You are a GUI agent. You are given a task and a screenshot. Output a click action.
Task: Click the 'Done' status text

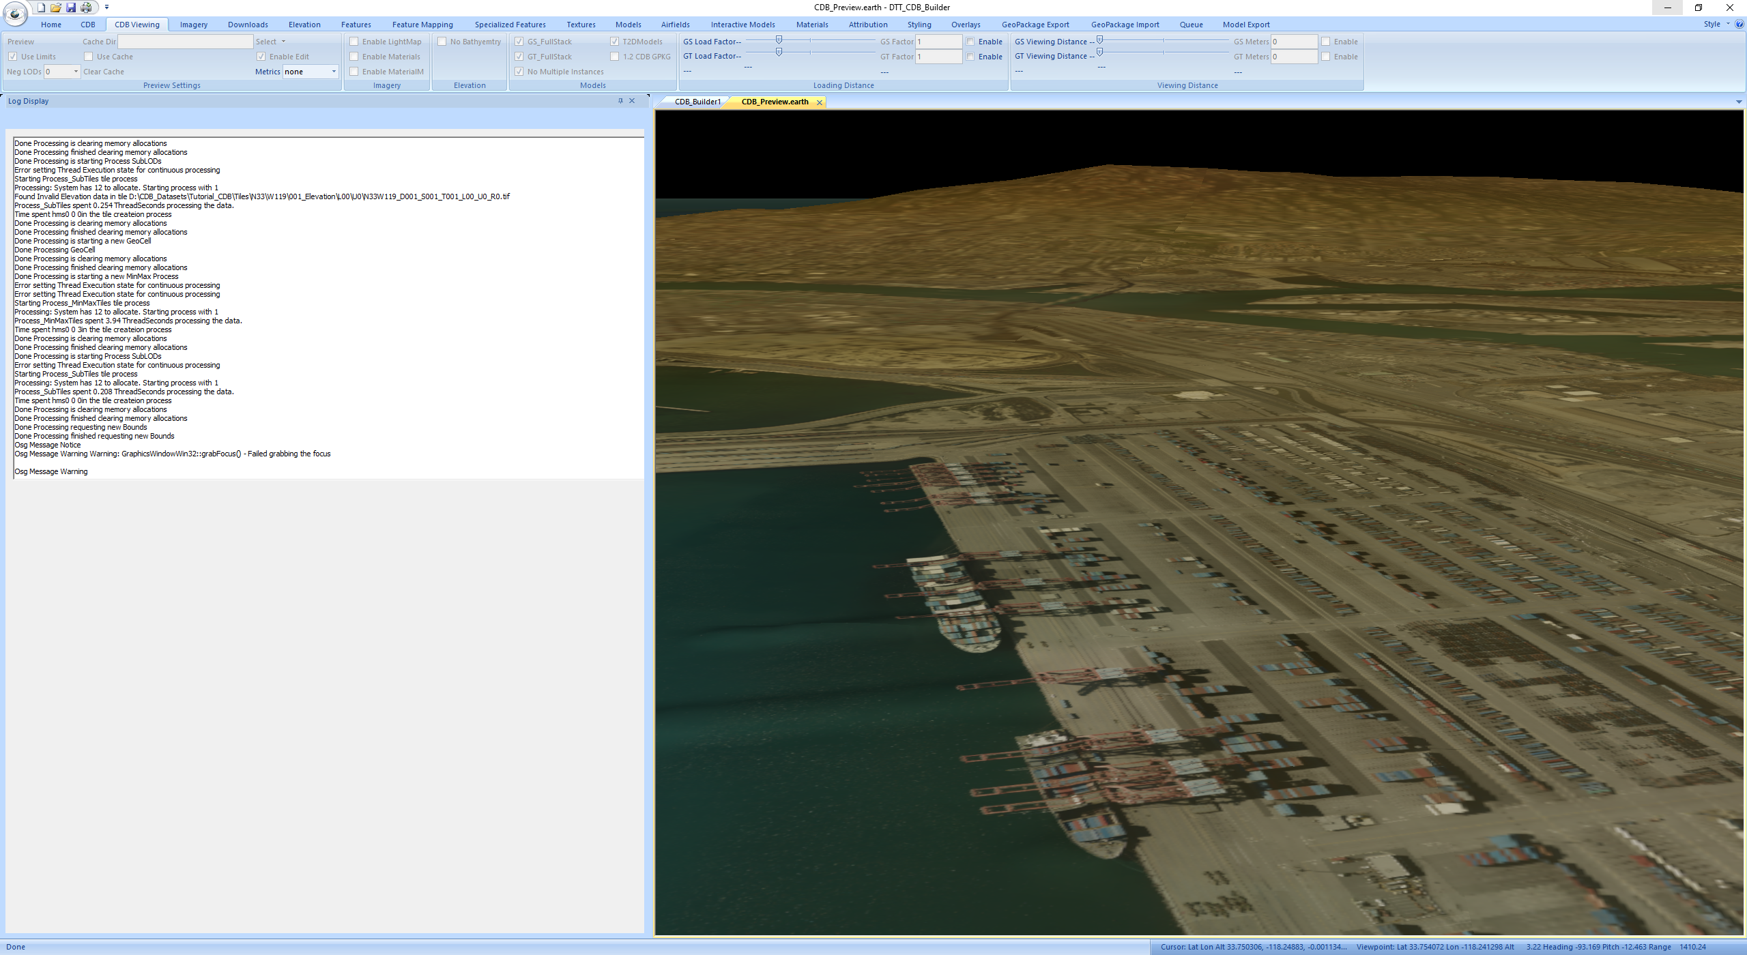click(x=16, y=947)
